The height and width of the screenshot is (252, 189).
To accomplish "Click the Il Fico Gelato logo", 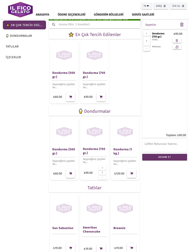I will [20, 10].
